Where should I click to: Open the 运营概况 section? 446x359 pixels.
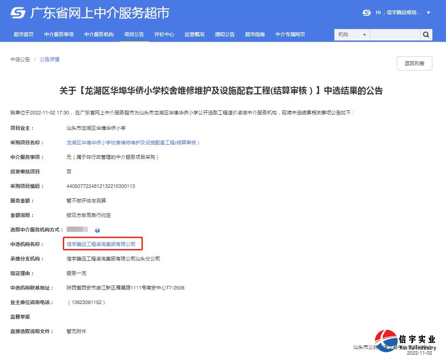pyautogui.click(x=194, y=34)
